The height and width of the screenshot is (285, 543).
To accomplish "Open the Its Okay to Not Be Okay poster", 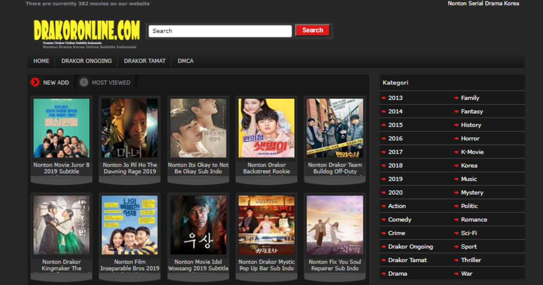I will (x=198, y=128).
